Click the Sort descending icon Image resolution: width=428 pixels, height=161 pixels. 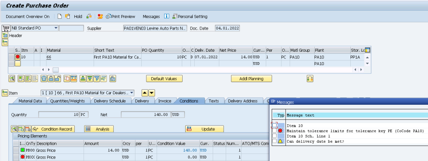(89, 79)
